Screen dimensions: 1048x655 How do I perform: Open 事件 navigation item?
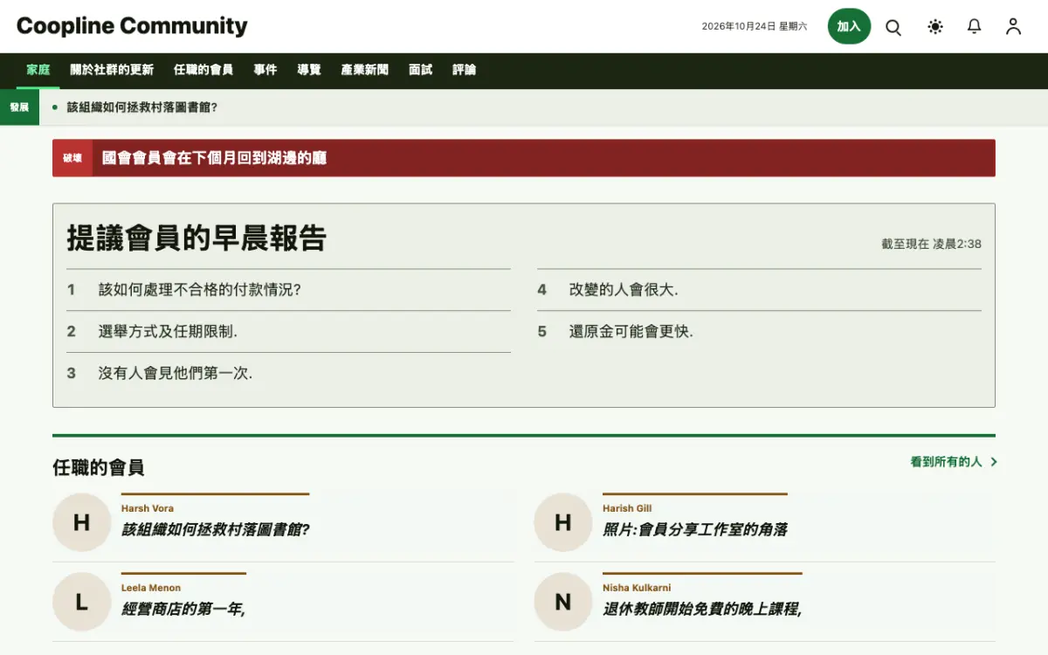[265, 70]
